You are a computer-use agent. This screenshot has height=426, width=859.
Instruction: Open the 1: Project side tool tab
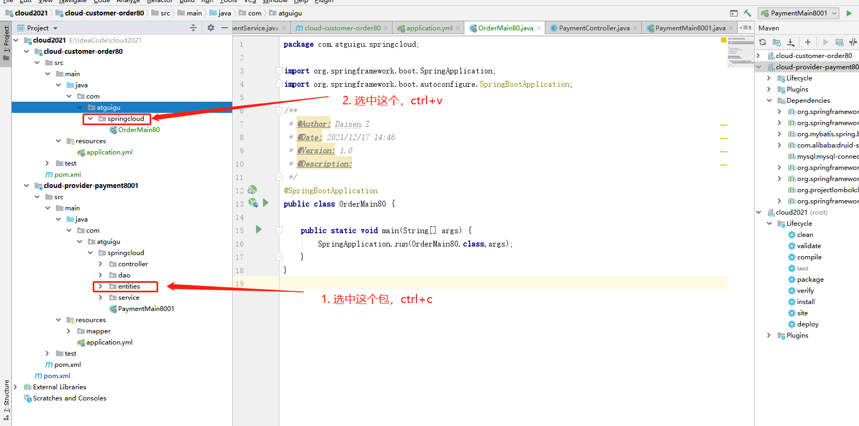tap(6, 45)
